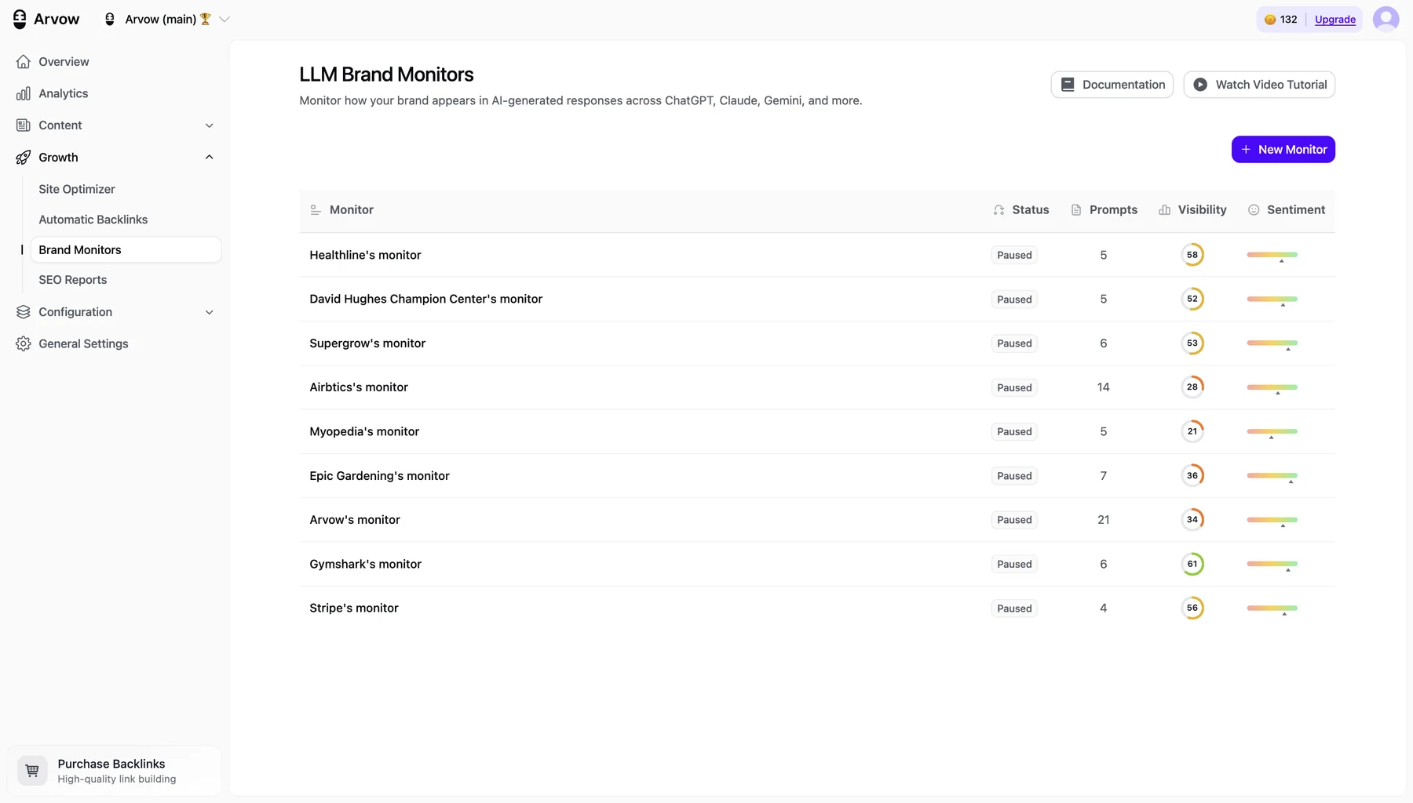Open Analytics via its bar chart icon
The image size is (1413, 803).
tap(24, 93)
